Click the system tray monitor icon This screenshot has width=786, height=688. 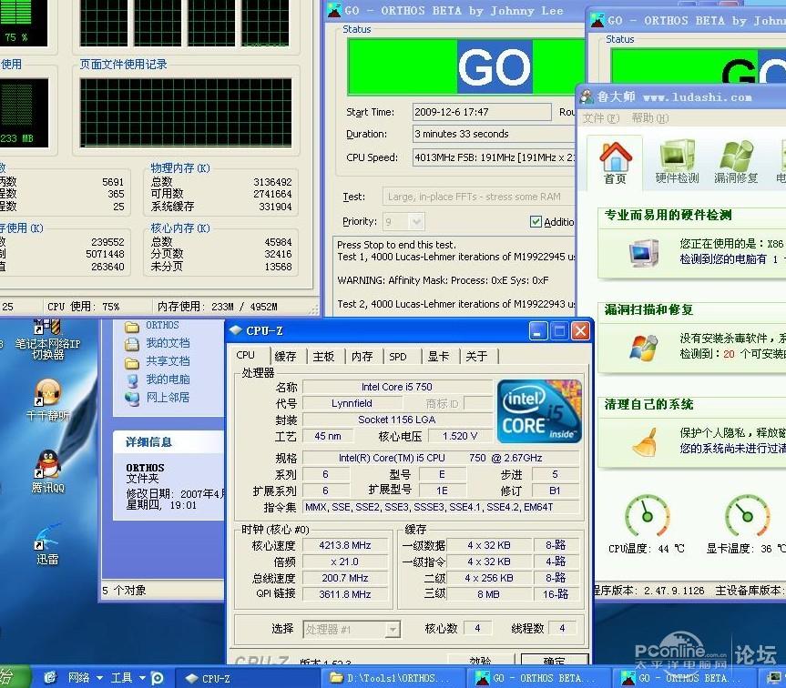[x=773, y=678]
